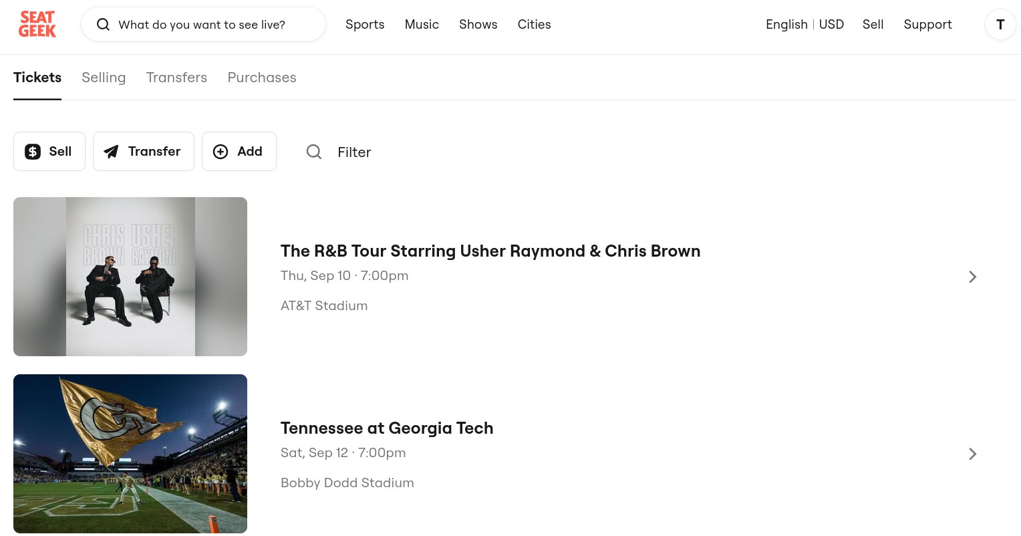The height and width of the screenshot is (536, 1021).
Task: Click the 'AT&T Stadium' venue text
Action: tap(324, 305)
